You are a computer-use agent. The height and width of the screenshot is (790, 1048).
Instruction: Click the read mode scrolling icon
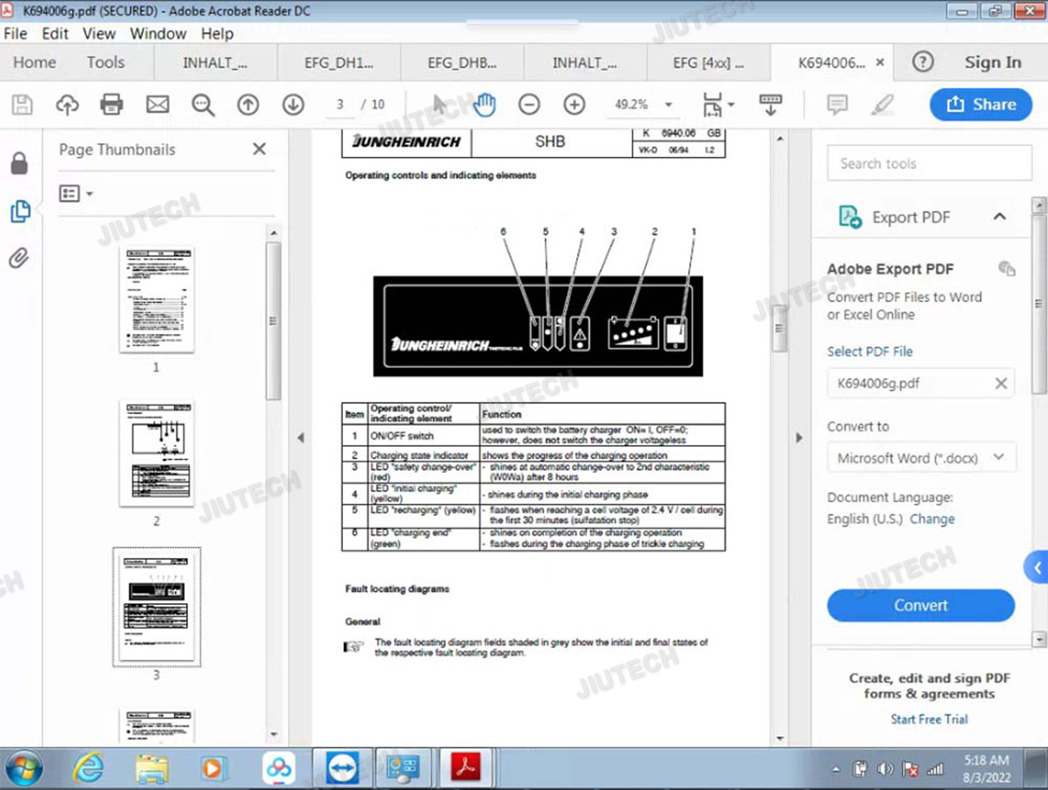[x=771, y=105]
